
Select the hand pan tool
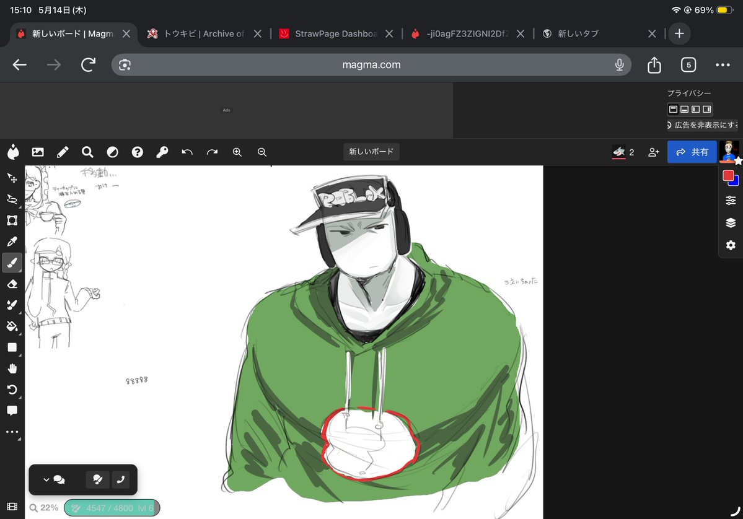pyautogui.click(x=12, y=369)
